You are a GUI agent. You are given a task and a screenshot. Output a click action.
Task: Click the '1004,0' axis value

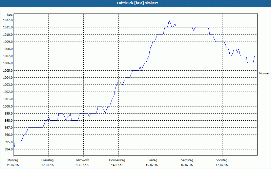click(8, 78)
